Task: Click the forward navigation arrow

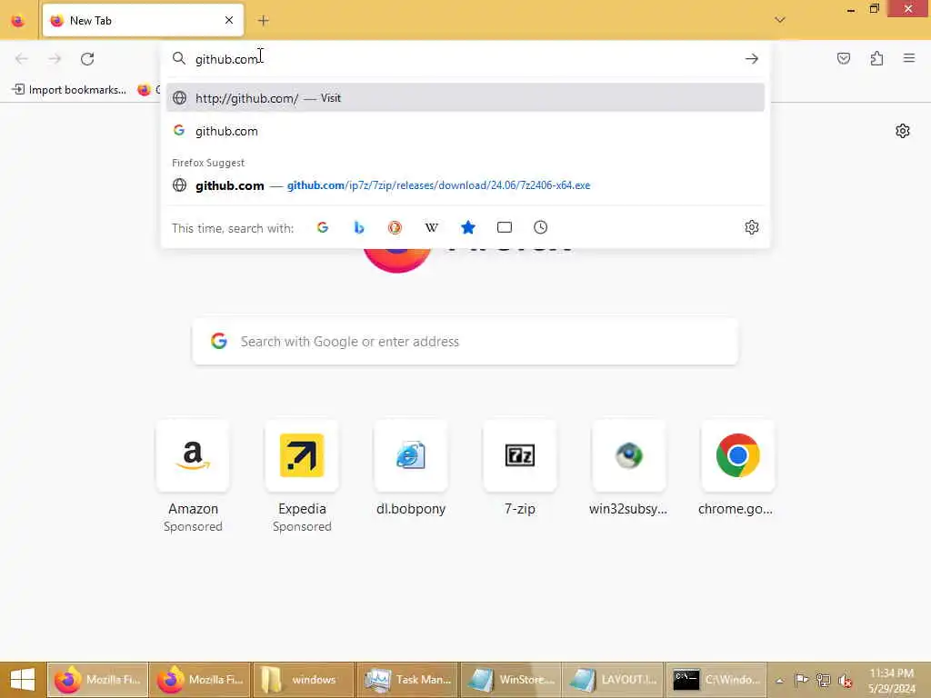Action: [55, 59]
